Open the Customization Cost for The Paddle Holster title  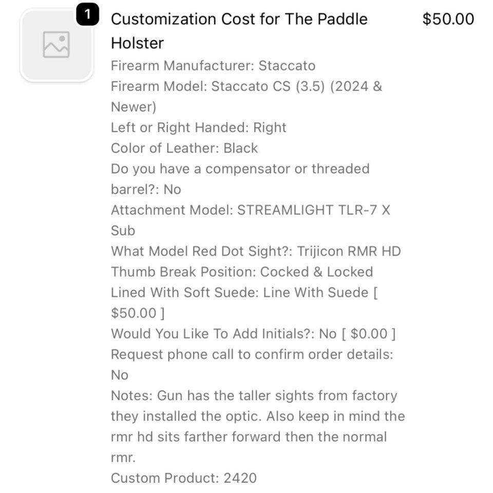(x=239, y=20)
